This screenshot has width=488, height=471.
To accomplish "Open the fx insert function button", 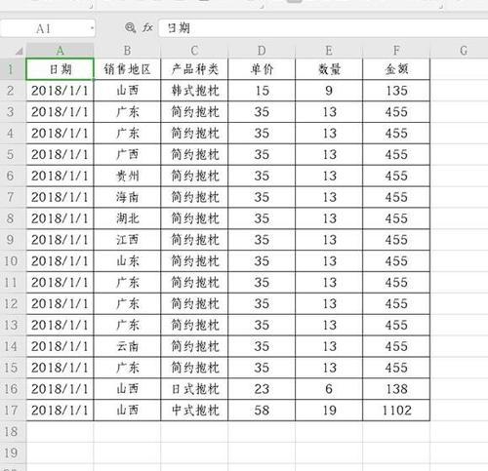I will [147, 28].
